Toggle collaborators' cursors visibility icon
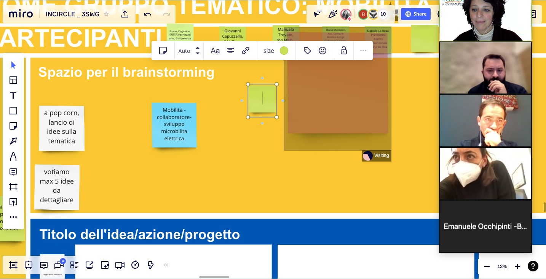Image resolution: width=546 pixels, height=279 pixels. (x=318, y=14)
